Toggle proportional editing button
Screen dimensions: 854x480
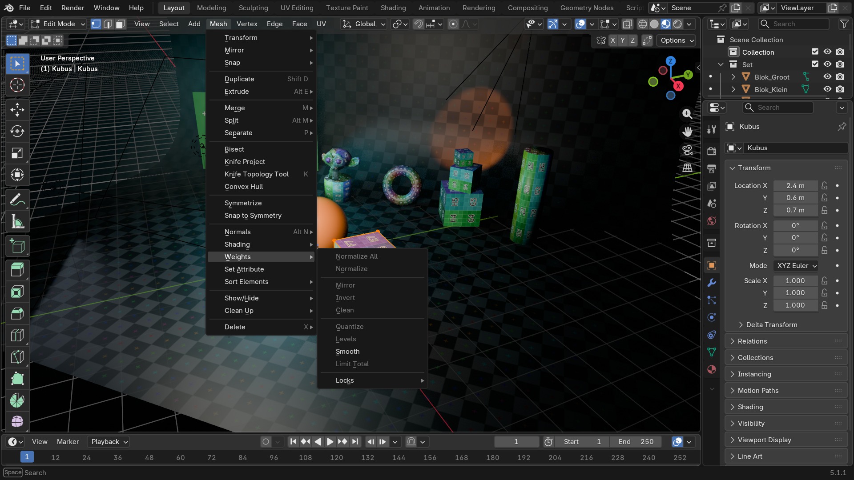(453, 24)
